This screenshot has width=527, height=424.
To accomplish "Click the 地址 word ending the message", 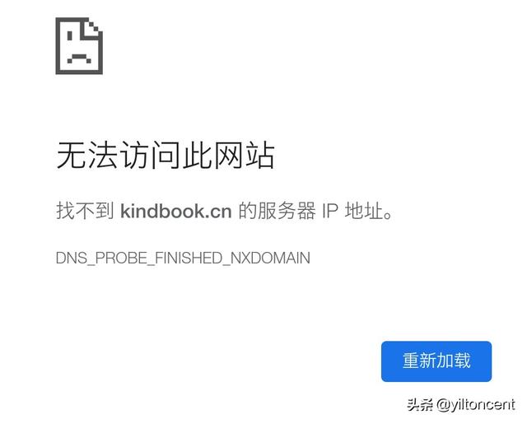I will click(x=364, y=211).
